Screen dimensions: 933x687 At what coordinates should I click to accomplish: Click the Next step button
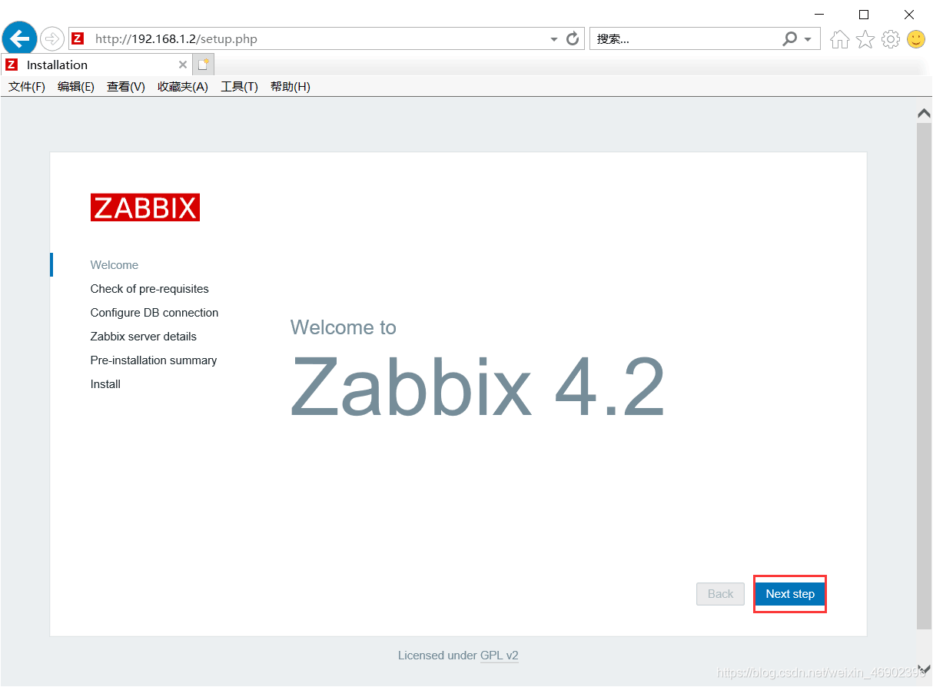click(x=790, y=594)
